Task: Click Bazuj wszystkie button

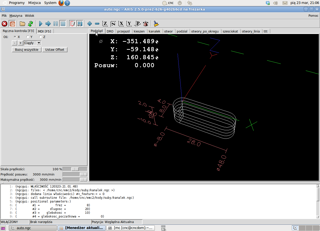Action: pyautogui.click(x=27, y=49)
